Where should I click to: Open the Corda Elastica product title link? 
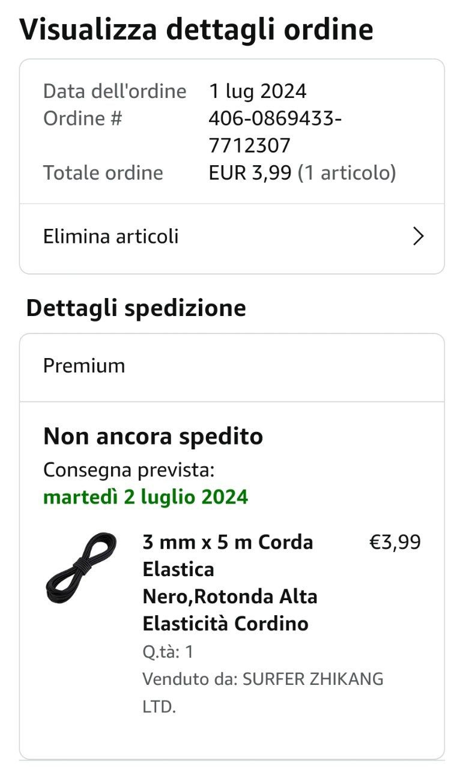(230, 582)
